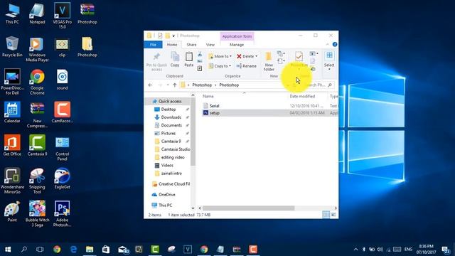Switch to large icons view in status bar

click(x=333, y=215)
